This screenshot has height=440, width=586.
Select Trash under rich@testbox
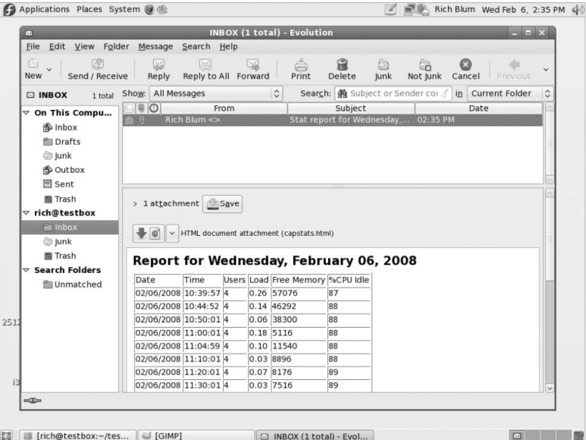coord(60,256)
